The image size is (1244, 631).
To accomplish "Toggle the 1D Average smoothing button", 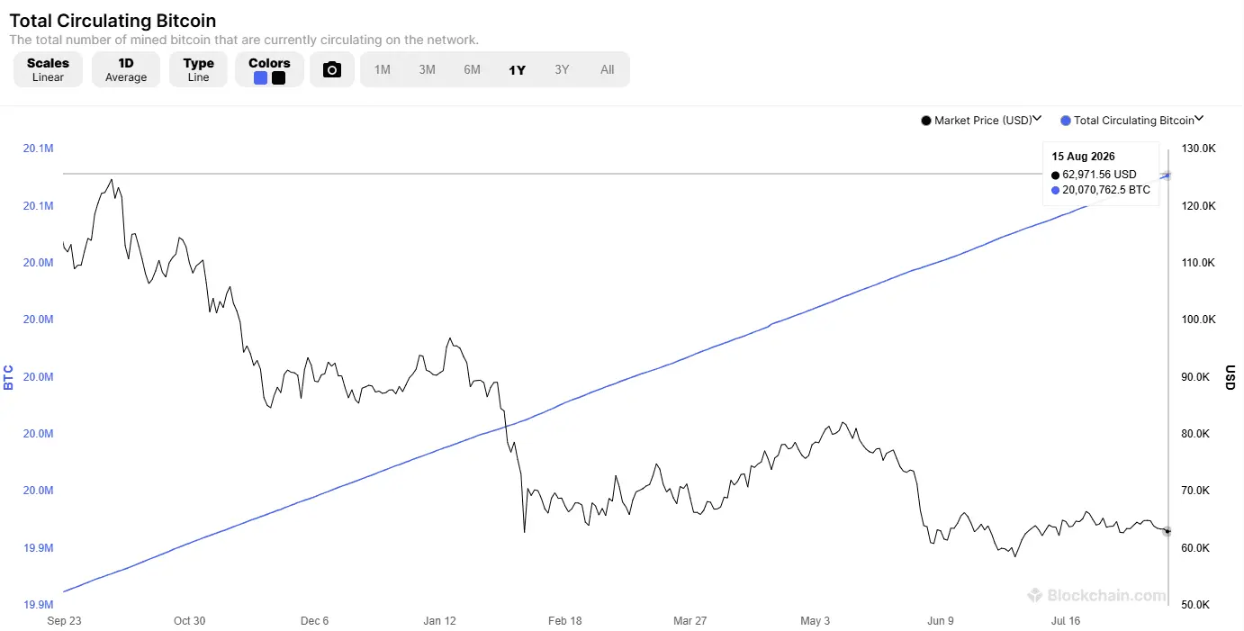I will click(x=126, y=69).
